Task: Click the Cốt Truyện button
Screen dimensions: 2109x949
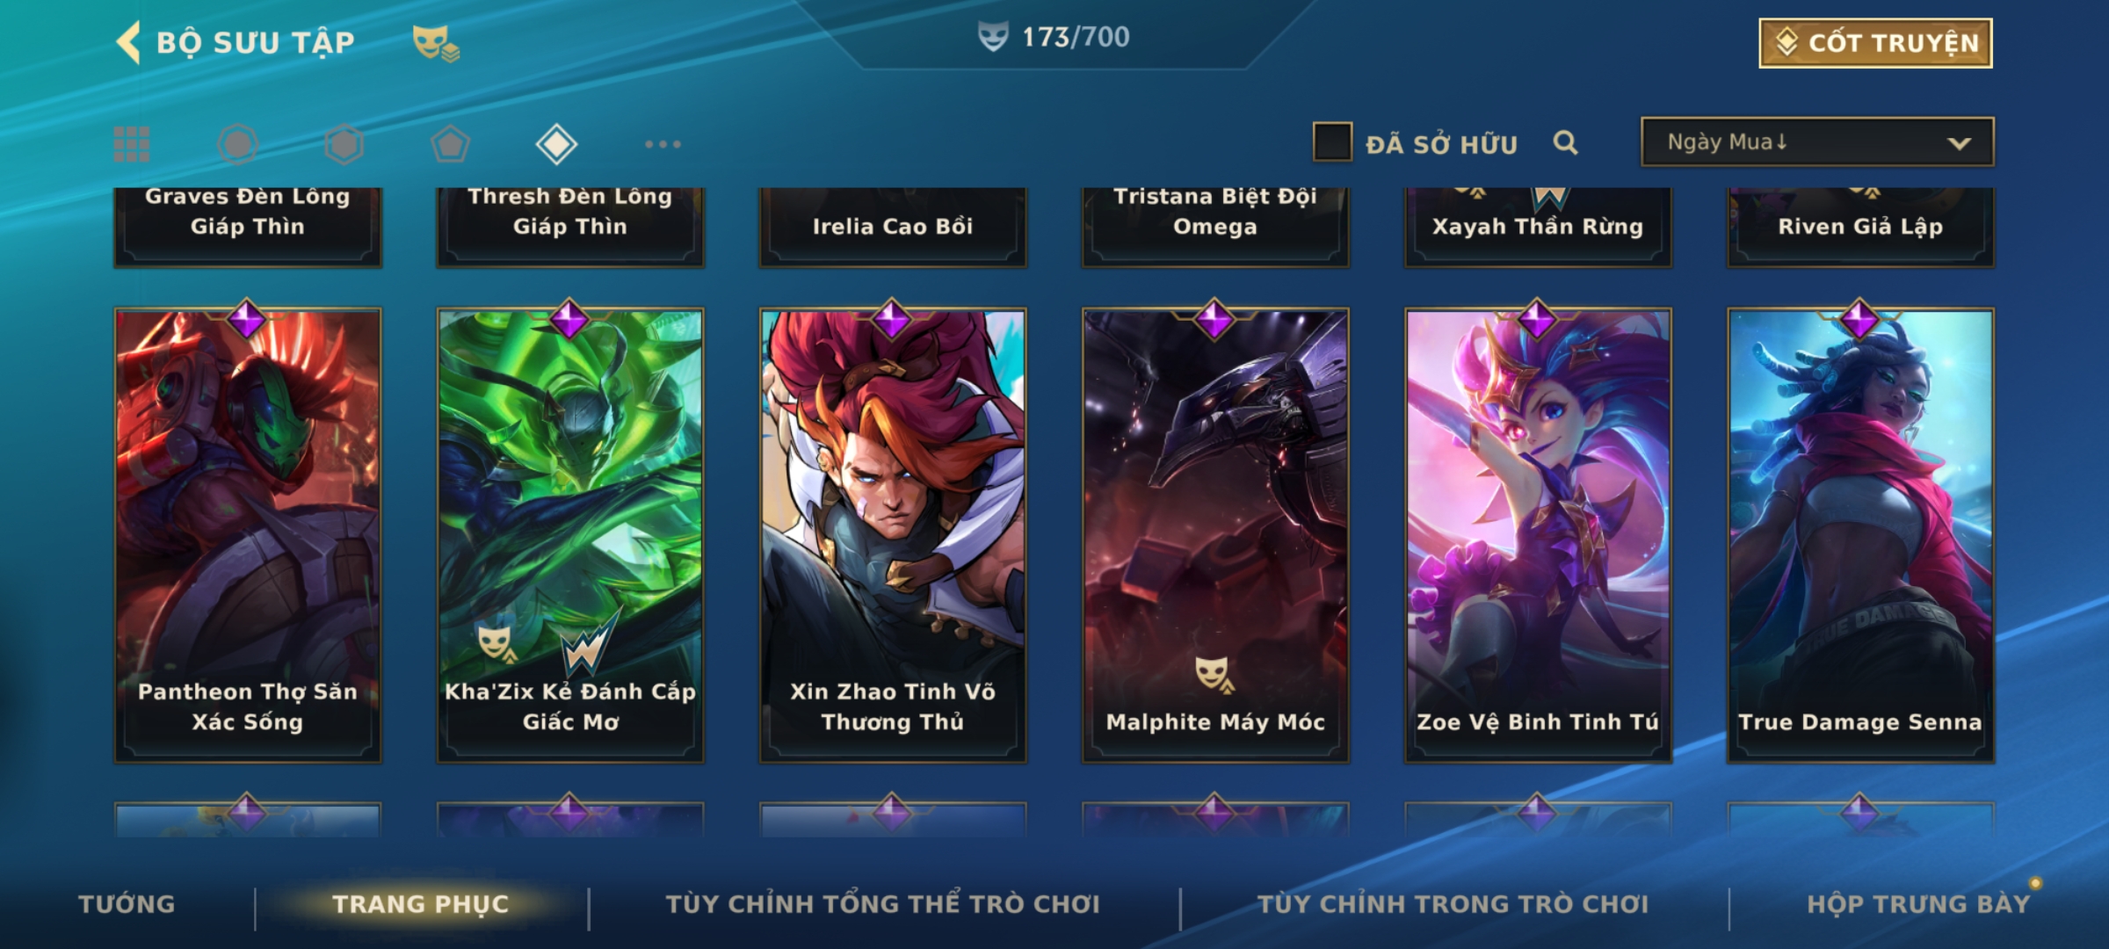Action: point(1875,43)
